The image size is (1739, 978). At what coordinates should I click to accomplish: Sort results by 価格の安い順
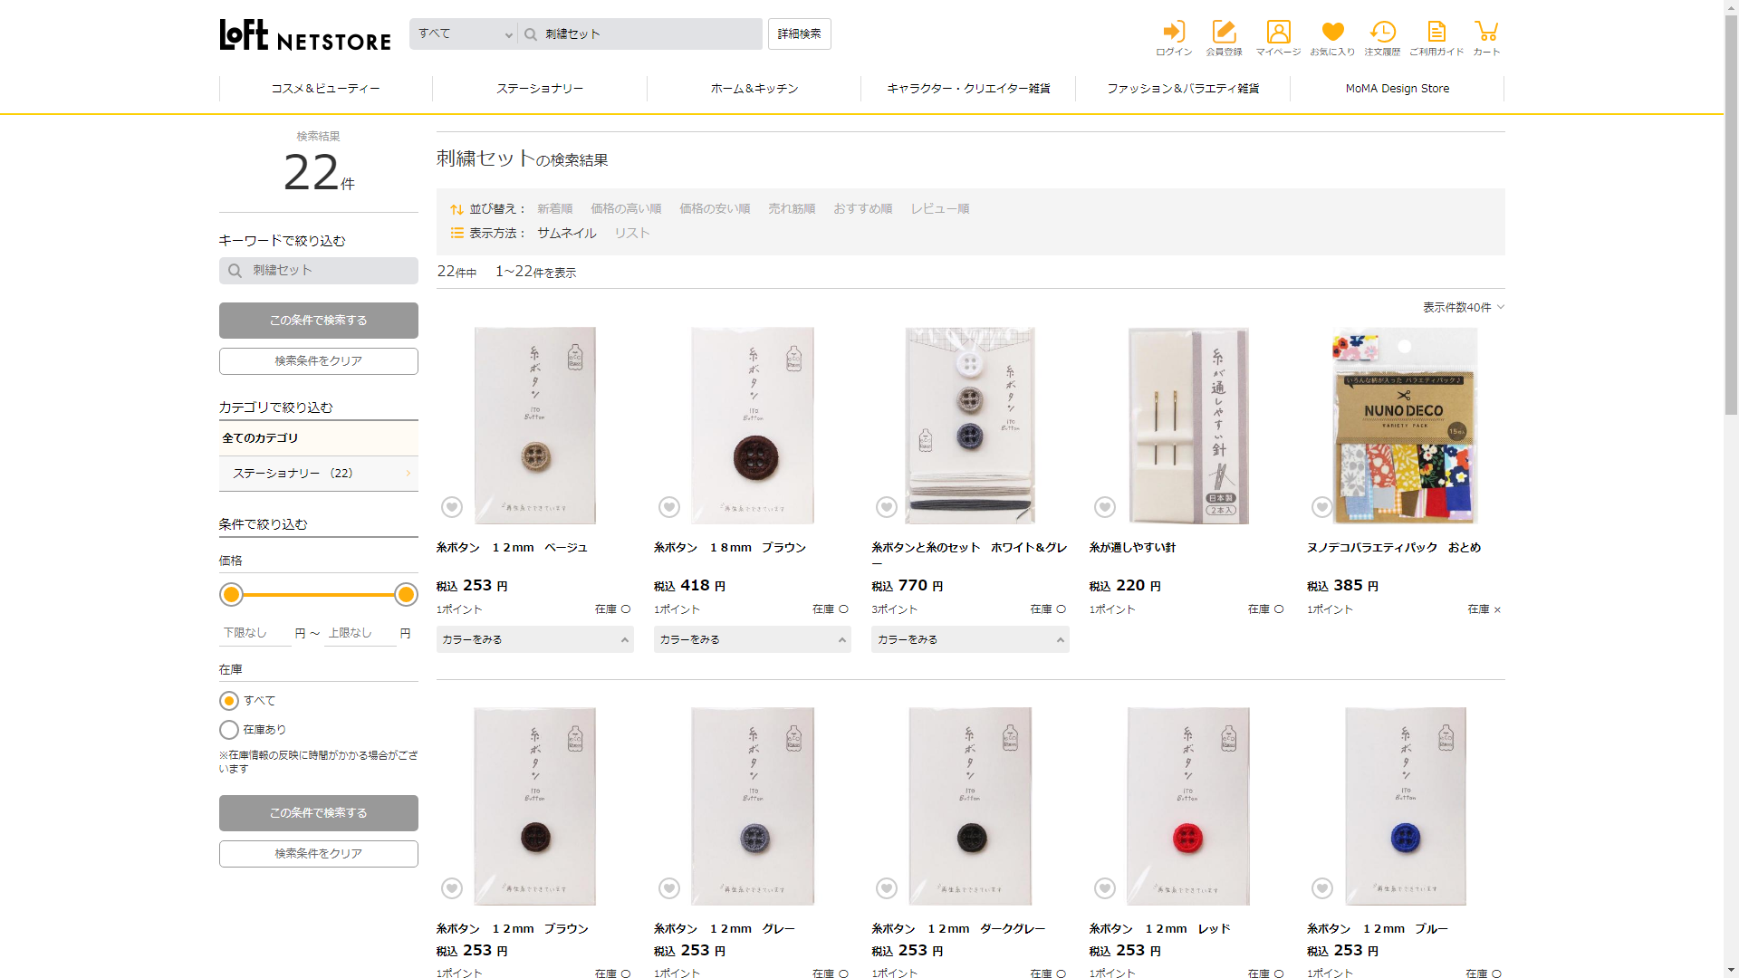point(715,209)
